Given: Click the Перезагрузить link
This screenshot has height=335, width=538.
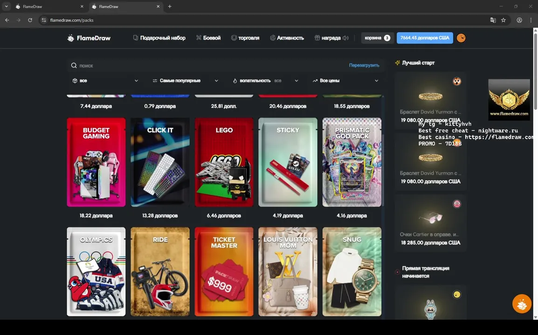Looking at the screenshot, I should (364, 65).
